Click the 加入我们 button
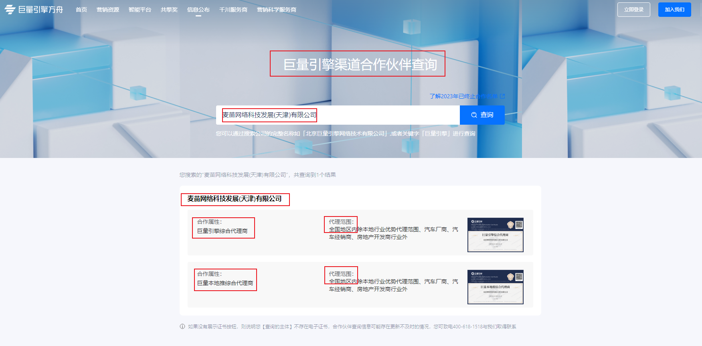The image size is (702, 346). (x=675, y=10)
